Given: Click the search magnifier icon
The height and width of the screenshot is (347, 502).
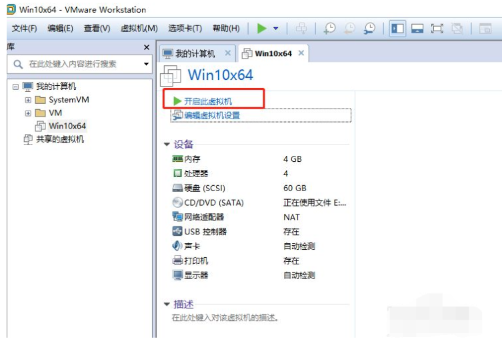Looking at the screenshot, I should 18,65.
